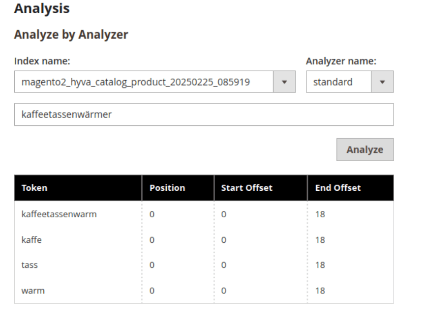Click the 'Index name:' label
Image resolution: width=424 pixels, height=322 pixels.
pos(42,61)
